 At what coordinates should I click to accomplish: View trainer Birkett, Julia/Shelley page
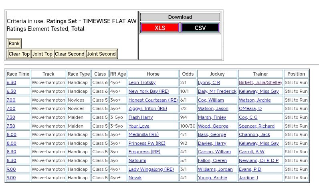tap(260, 83)
